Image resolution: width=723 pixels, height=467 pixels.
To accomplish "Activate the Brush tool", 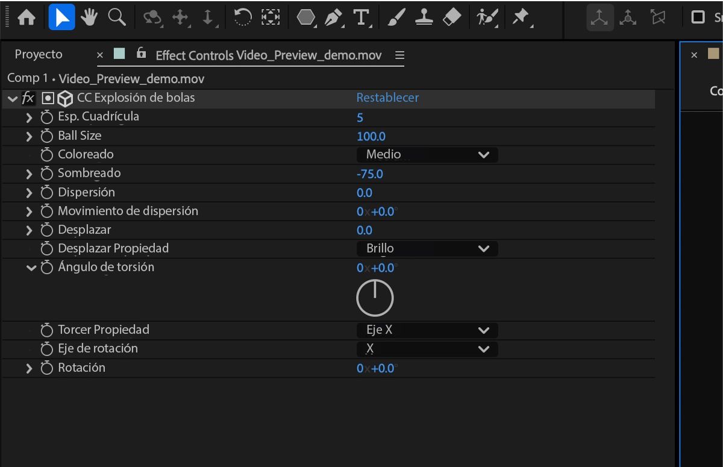I will (395, 17).
